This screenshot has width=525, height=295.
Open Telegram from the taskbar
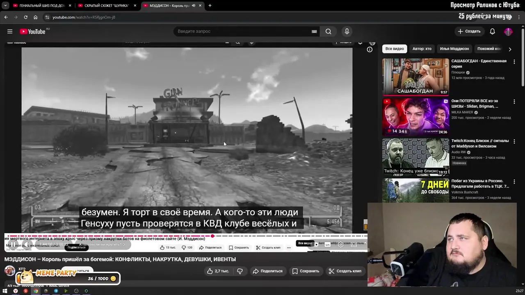56,291
